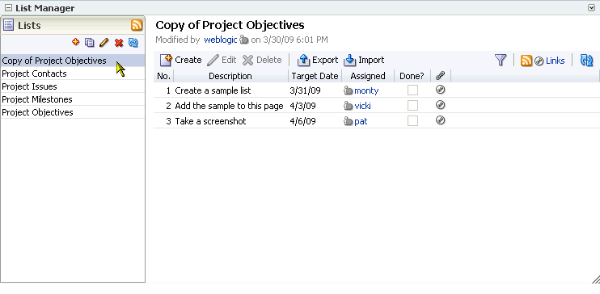This screenshot has height=294, width=600.
Task: Edit list with pencil icon
Action: [104, 43]
